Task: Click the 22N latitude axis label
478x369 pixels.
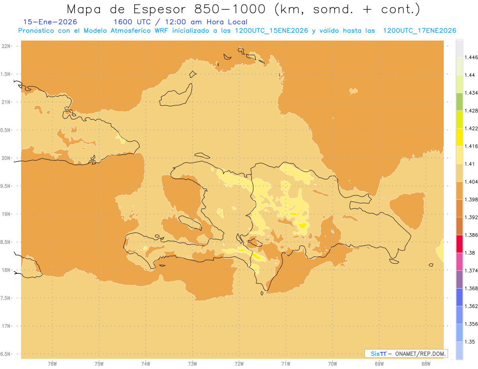Action: coord(7,46)
